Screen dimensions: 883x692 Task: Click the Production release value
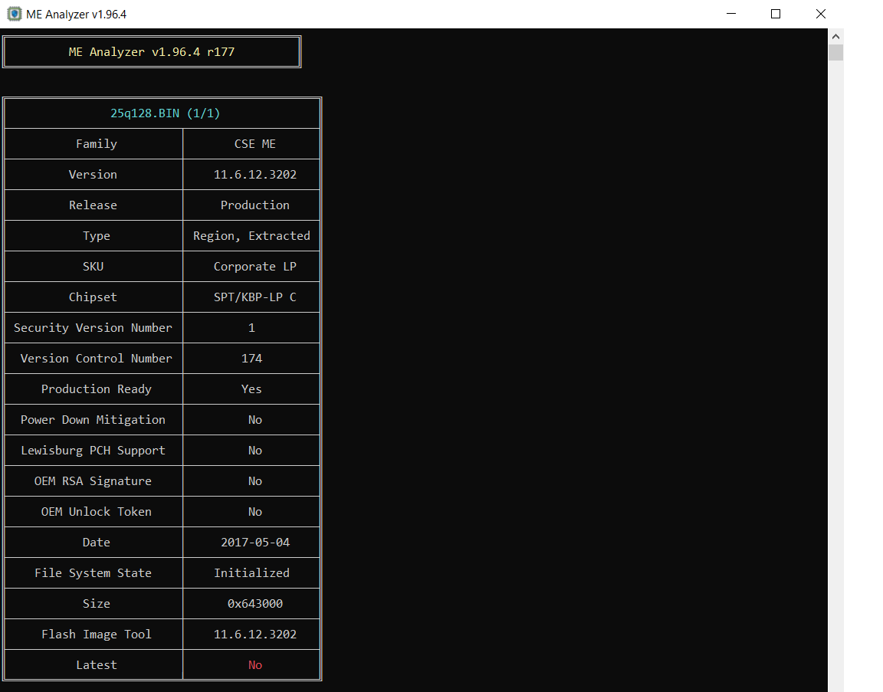[x=255, y=205]
